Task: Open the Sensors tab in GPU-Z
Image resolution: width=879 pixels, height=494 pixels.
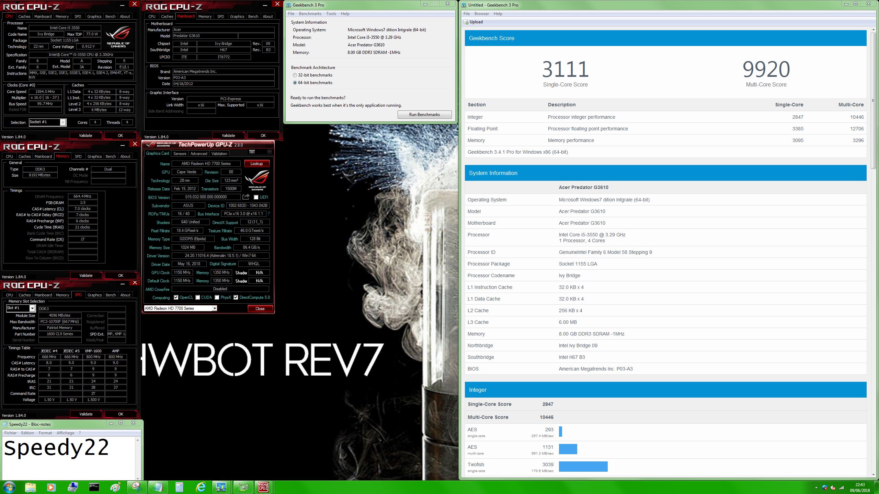Action: [180, 154]
